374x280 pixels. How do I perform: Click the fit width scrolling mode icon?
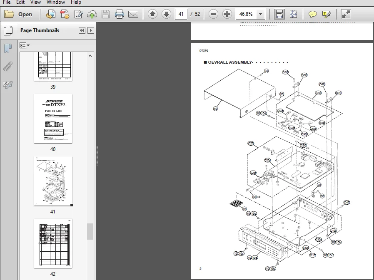(279, 14)
